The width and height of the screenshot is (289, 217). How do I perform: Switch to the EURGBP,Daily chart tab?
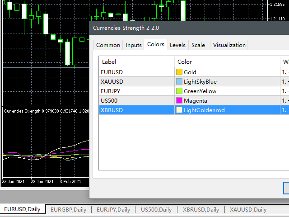[x=68, y=209]
